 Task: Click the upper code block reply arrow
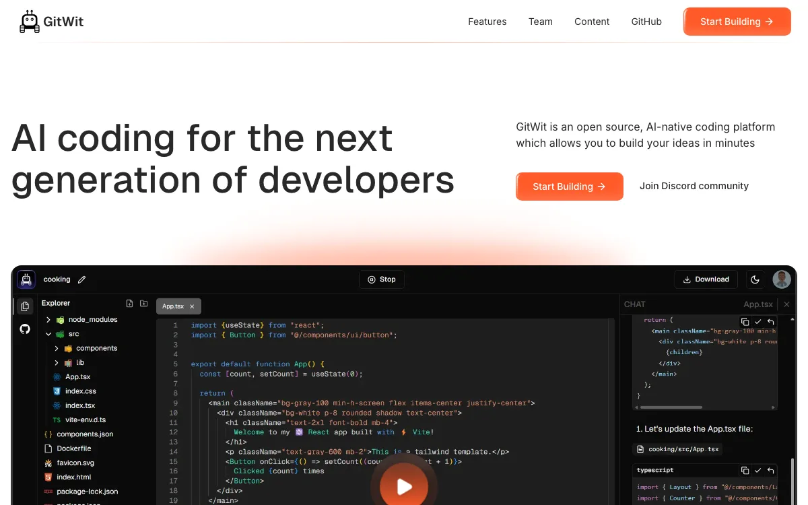point(771,323)
